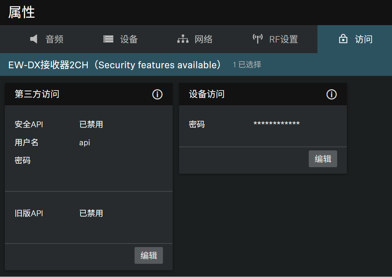
Task: Select the 访问 tab label
Action: [x=364, y=39]
